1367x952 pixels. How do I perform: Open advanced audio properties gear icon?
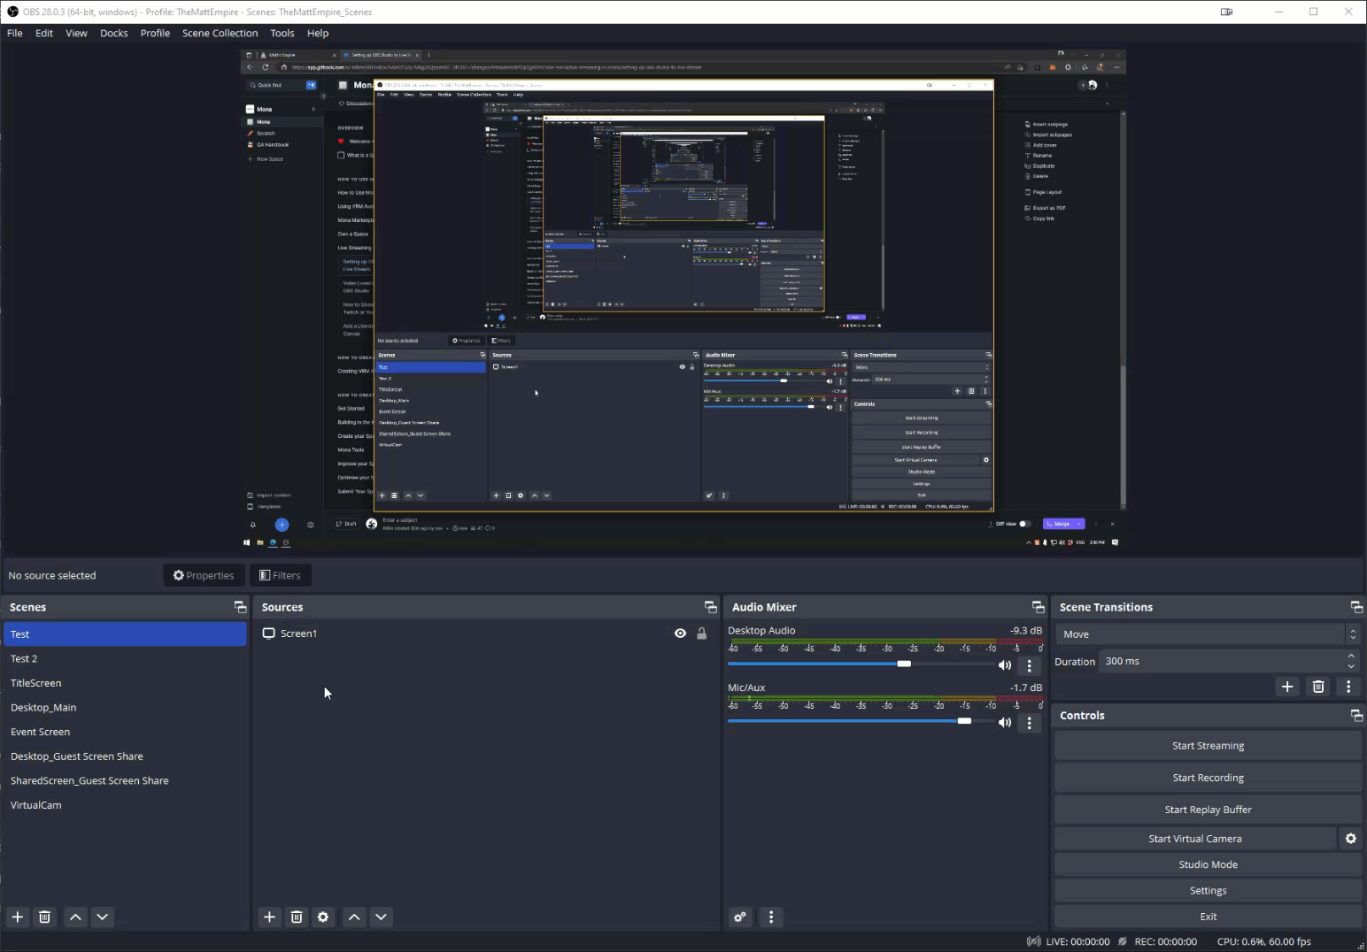(x=740, y=917)
